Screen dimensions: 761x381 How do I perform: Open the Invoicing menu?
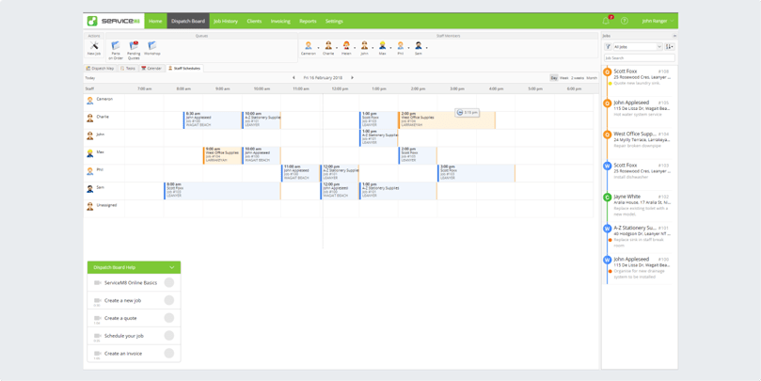pyautogui.click(x=280, y=21)
